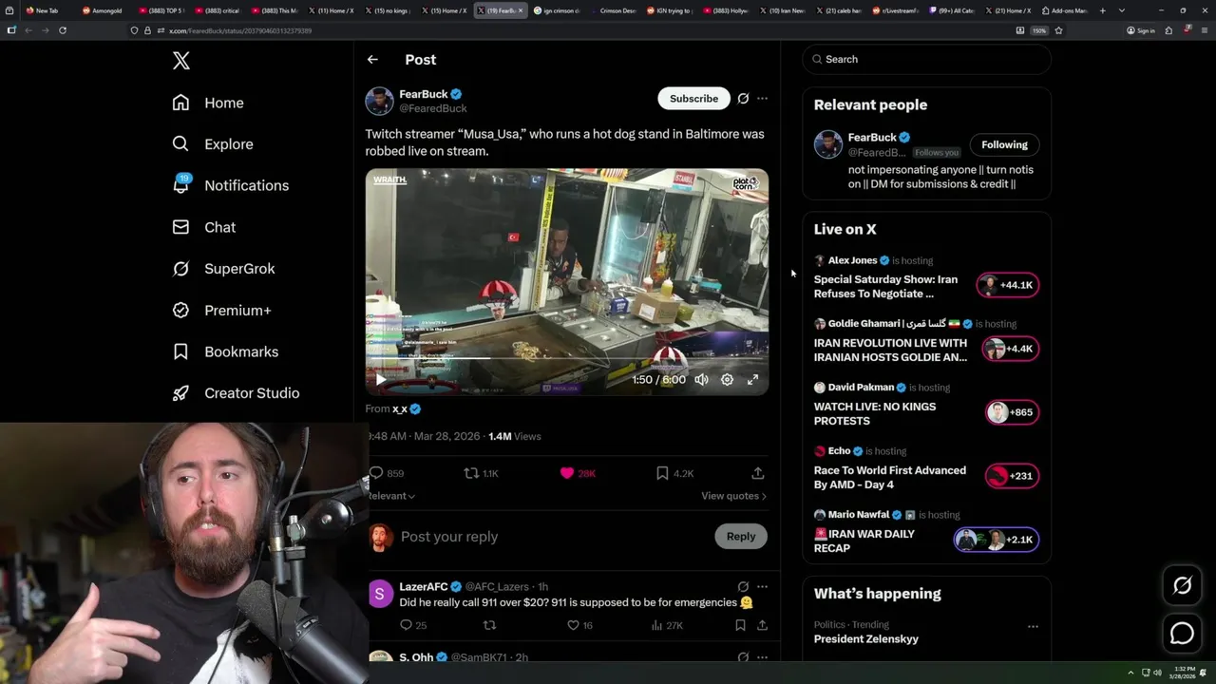
Task: Join Mario Nawfal live with +2.1K
Action: point(997,540)
